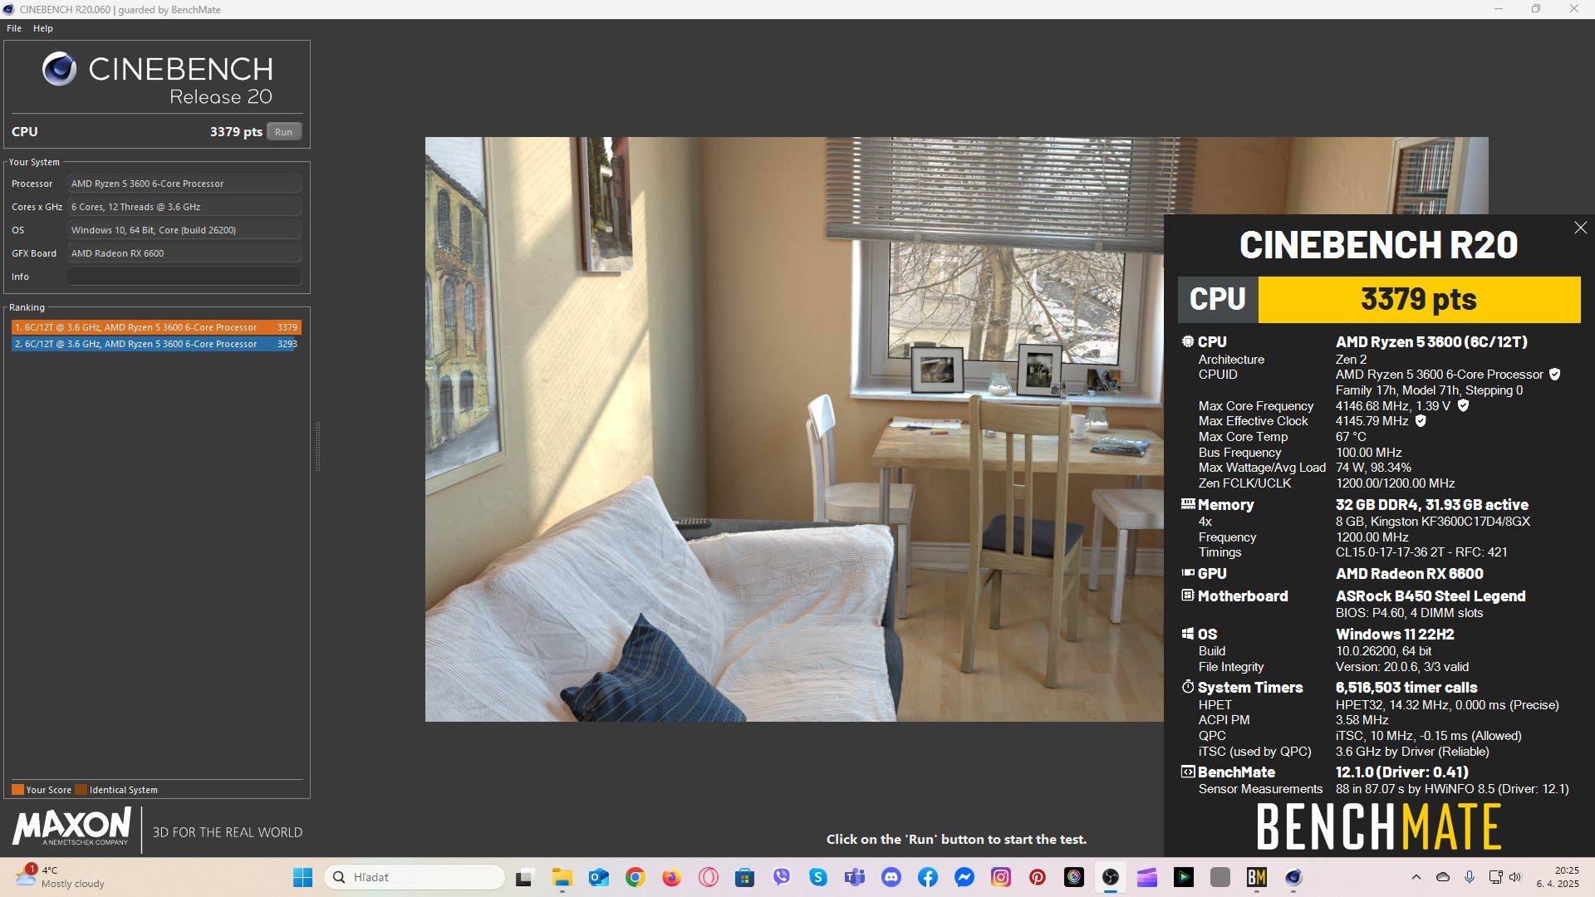Open Skype from the taskbar
The image size is (1595, 897).
click(x=818, y=877)
